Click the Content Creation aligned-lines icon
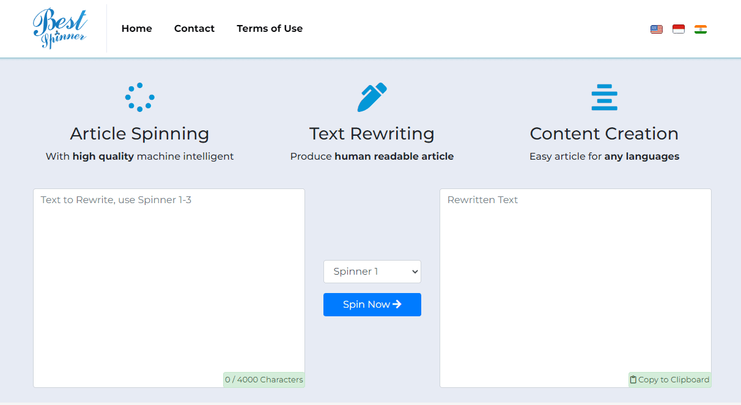Image resolution: width=741 pixels, height=405 pixels. pos(604,97)
